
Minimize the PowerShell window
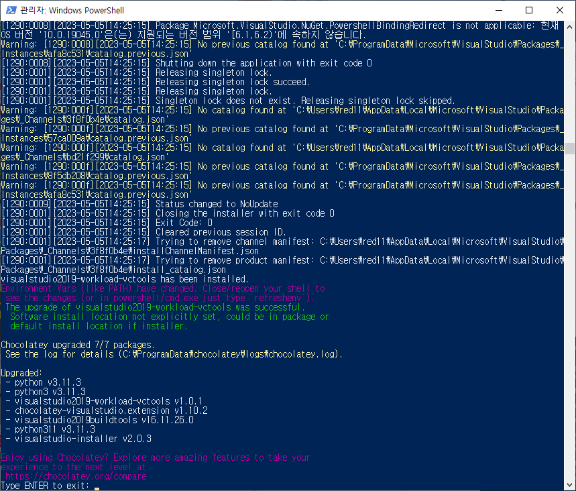(x=499, y=10)
